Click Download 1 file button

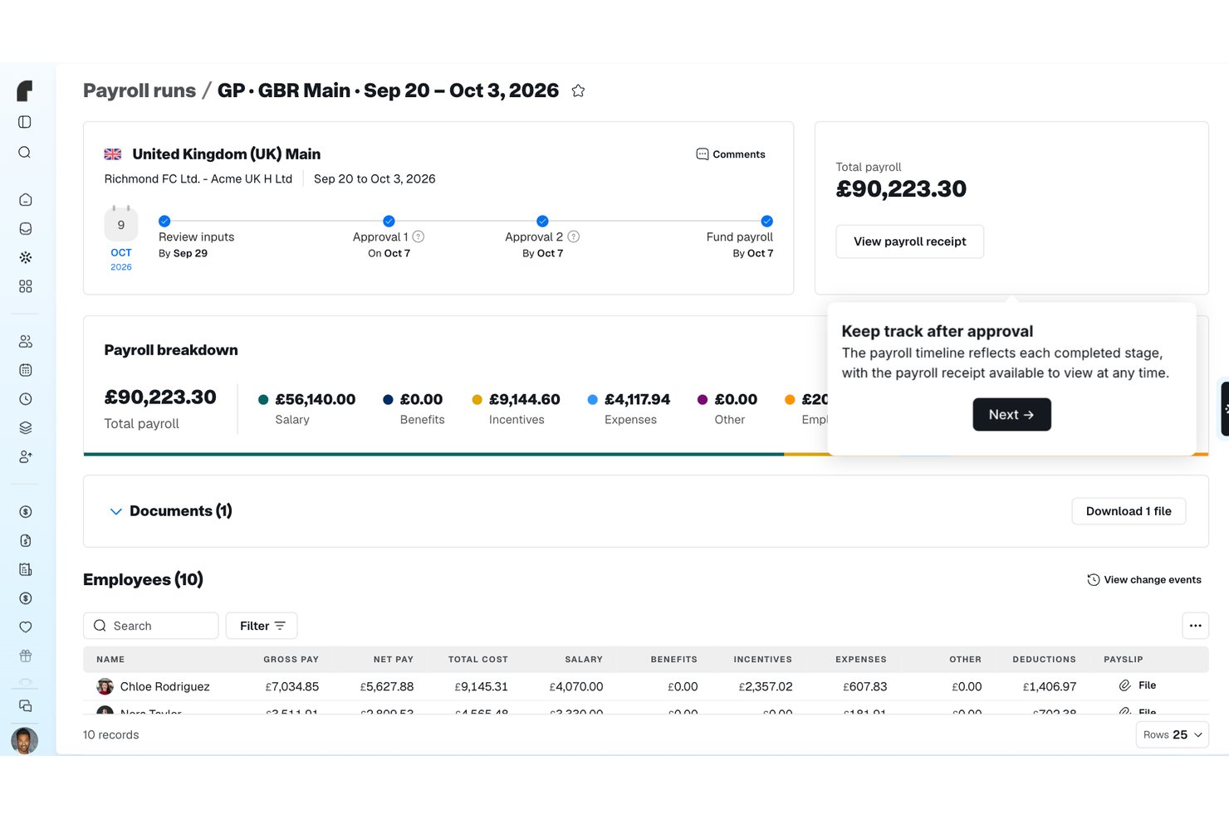pos(1129,511)
